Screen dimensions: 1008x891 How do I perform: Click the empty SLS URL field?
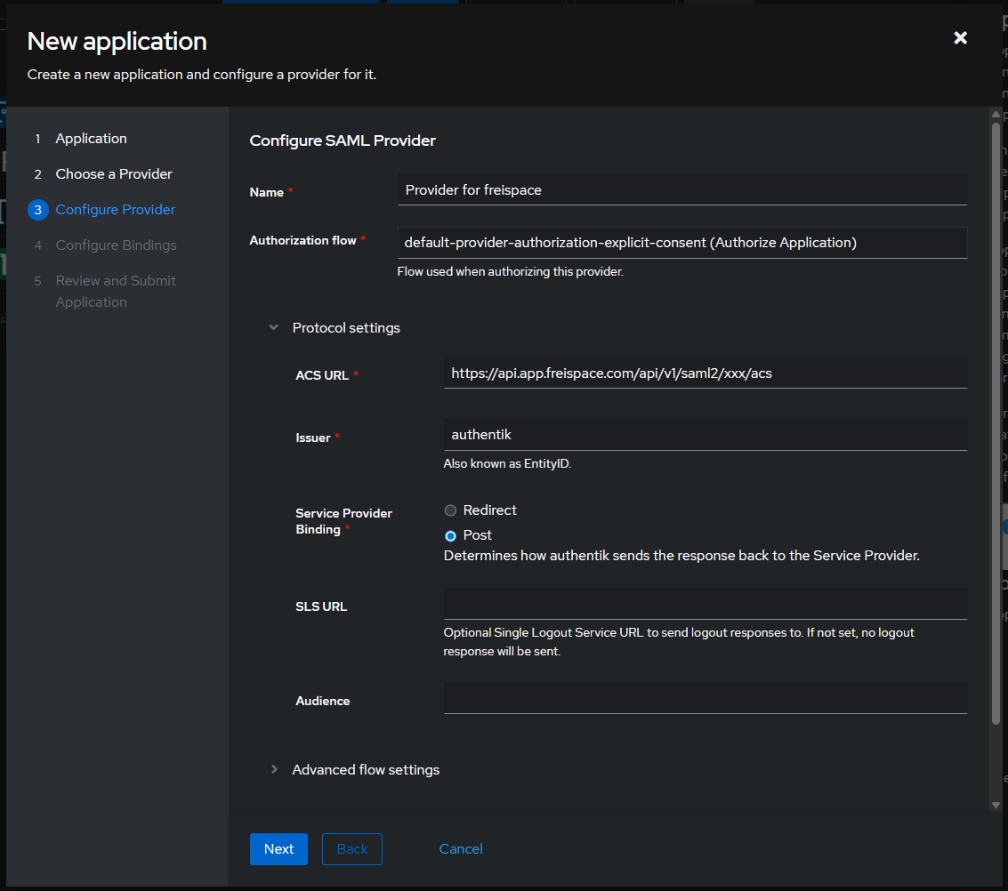click(706, 603)
